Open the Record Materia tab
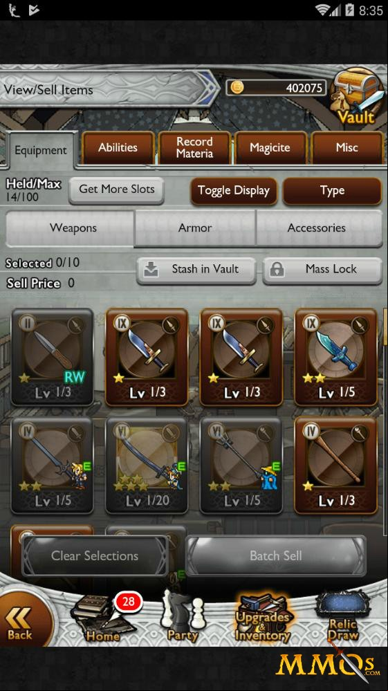Screen dimensions: 388x691 (x=194, y=147)
